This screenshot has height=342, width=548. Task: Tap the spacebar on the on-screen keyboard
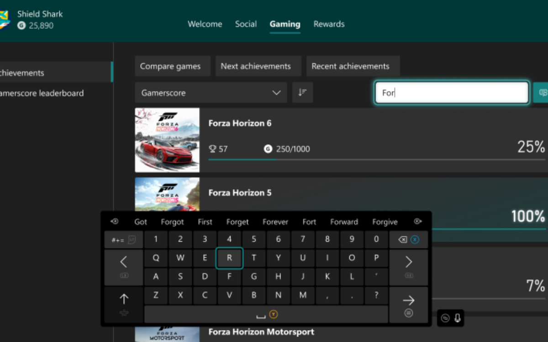coord(266,314)
